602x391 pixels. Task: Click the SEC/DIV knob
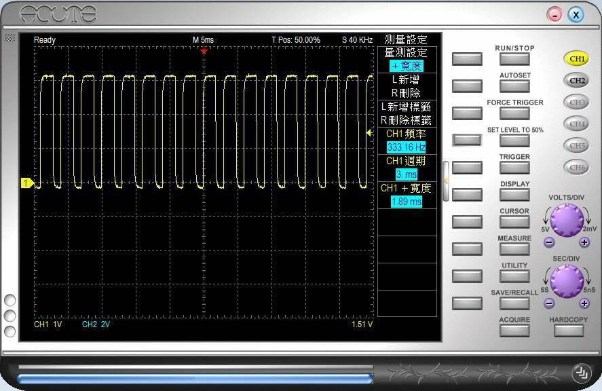[567, 281]
